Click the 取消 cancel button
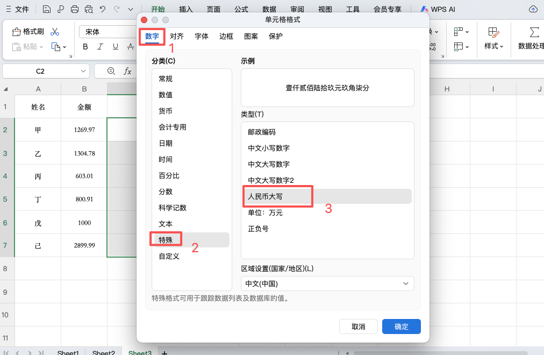 click(358, 326)
